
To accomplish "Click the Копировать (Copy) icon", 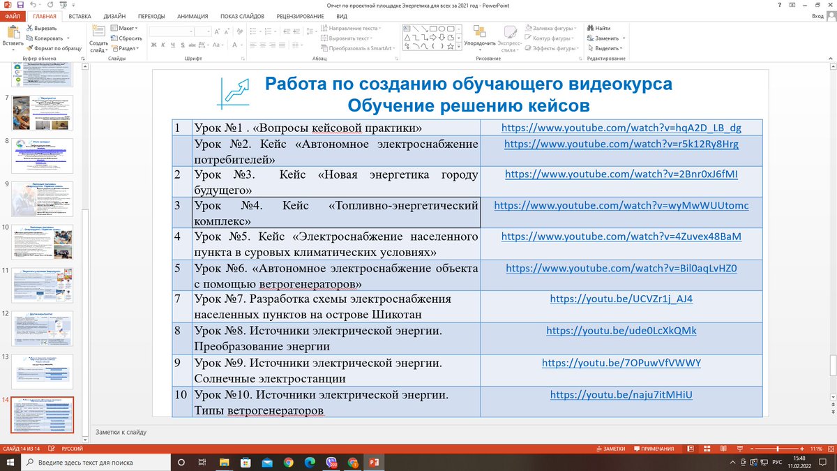I will coord(29,38).
